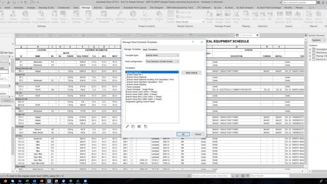Open the Panel configuration dropdown
Viewport: 327px width, 184px height.
coord(162,61)
